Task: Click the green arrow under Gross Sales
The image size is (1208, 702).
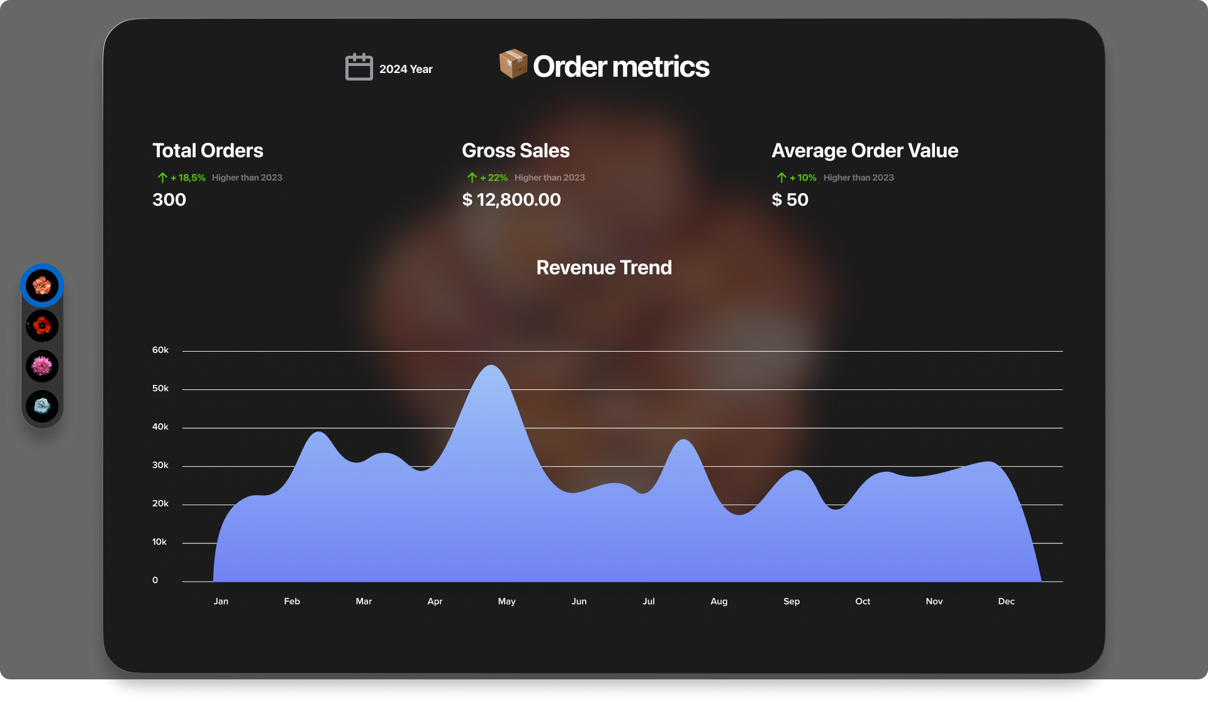Action: click(472, 177)
